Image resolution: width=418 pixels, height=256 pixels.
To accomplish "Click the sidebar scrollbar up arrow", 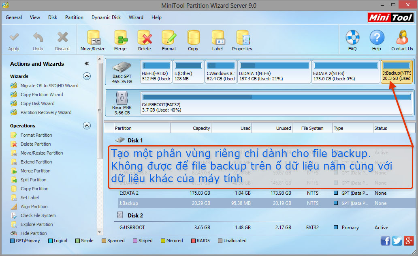I will point(100,59).
